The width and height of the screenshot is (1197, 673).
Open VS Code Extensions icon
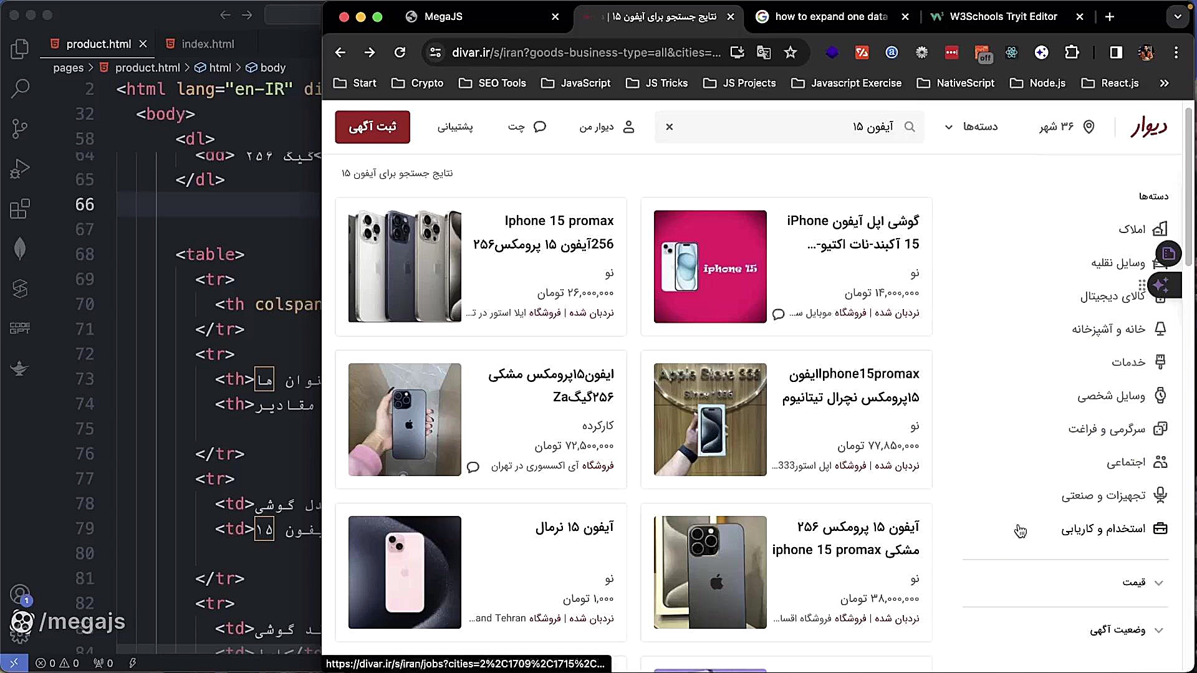[20, 209]
